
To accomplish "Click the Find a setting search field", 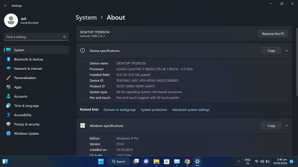I will (34, 37).
